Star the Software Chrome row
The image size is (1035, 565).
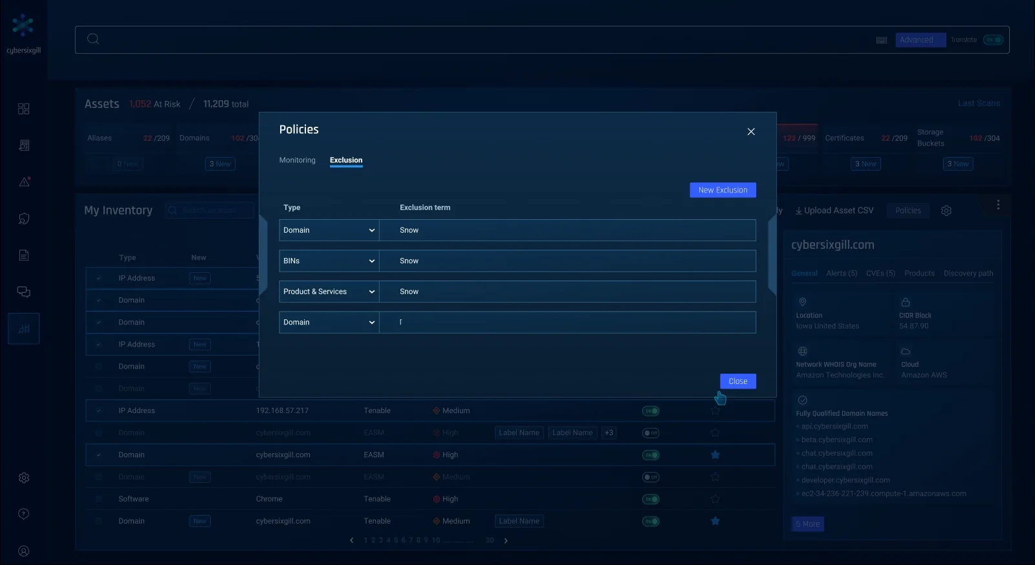tap(715, 499)
